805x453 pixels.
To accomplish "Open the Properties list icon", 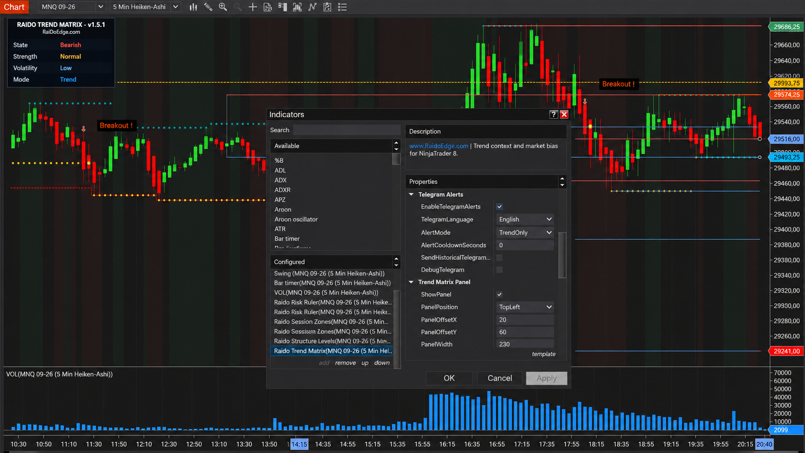I will [342, 7].
